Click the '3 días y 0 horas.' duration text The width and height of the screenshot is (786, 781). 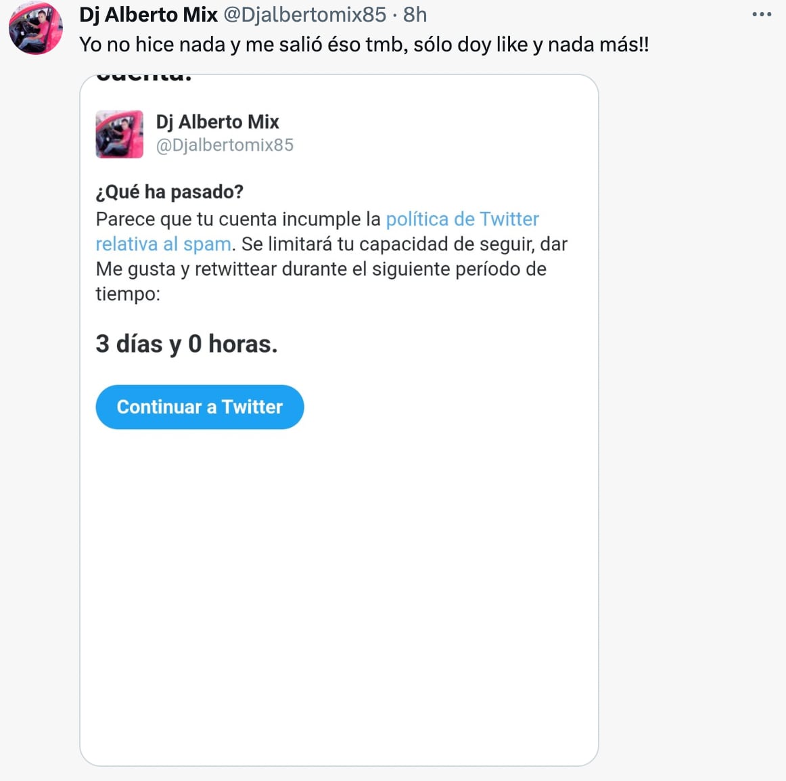187,344
